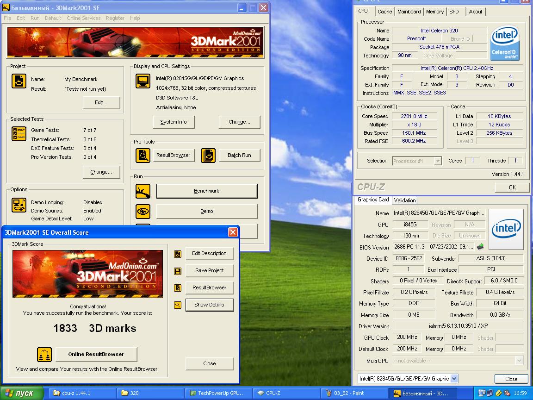The height and width of the screenshot is (400, 533).
Task: Click Change... in Display and CPU Settings
Action: click(239, 122)
